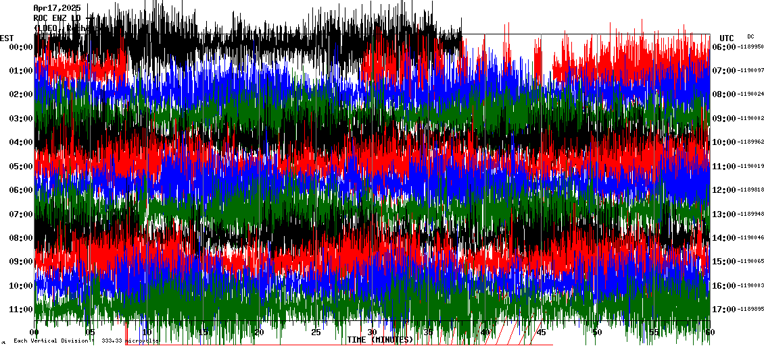Click the 00:00 EST row label

coord(22,47)
